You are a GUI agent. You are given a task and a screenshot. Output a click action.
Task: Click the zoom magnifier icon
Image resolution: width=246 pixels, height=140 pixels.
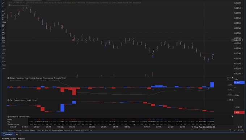point(242,130)
